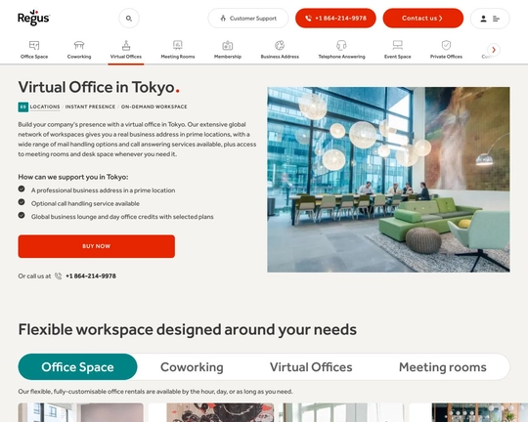The width and height of the screenshot is (528, 422).
Task: Follow the 69 Locations link
Action: 39,106
